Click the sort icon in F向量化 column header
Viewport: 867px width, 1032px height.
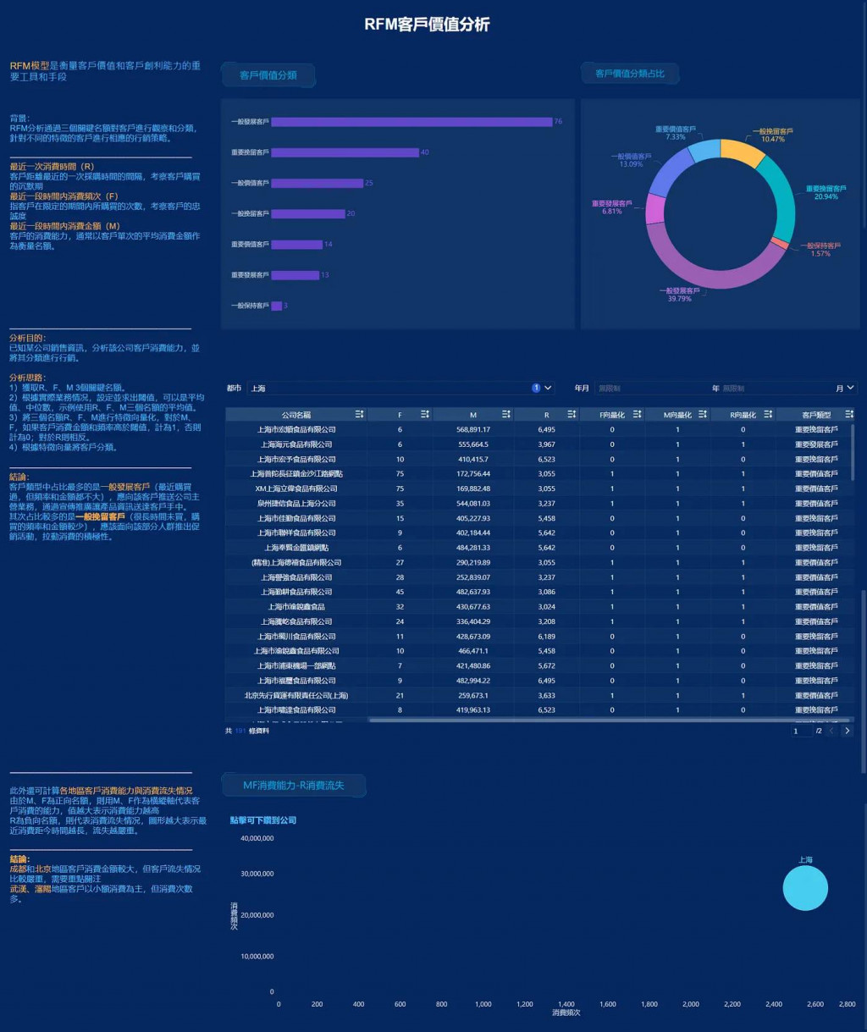click(636, 415)
